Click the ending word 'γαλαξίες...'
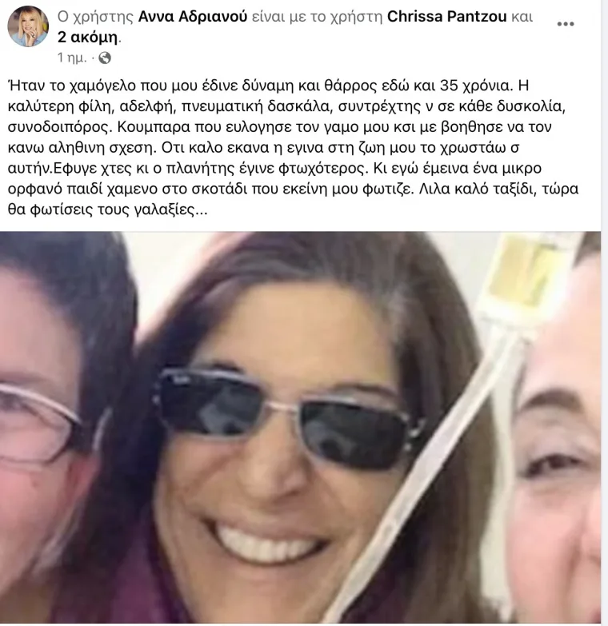The height and width of the screenshot is (626, 608). click(x=173, y=209)
